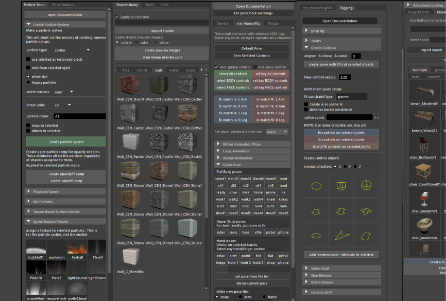The width and height of the screenshot is (446, 301).
Task: Select the legacy particles radio option
Action: [28, 82]
